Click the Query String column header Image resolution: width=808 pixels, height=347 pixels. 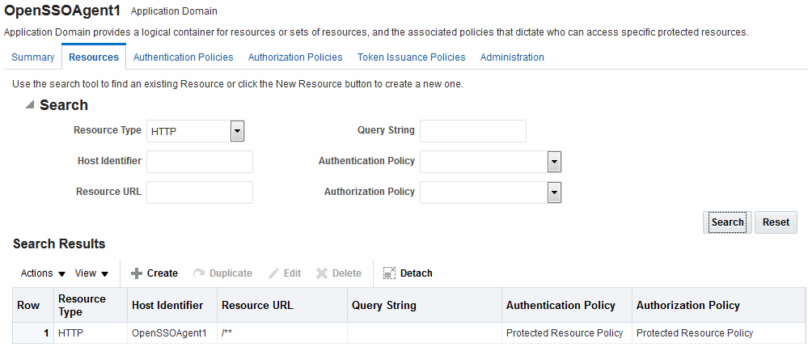425,305
